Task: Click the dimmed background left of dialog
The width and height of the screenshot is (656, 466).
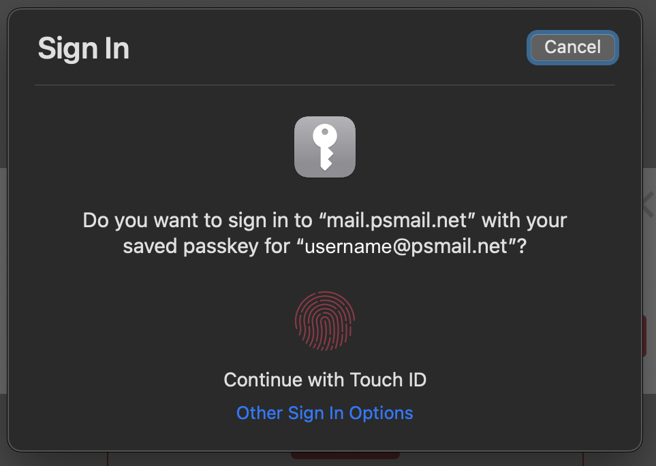Action: point(3,280)
